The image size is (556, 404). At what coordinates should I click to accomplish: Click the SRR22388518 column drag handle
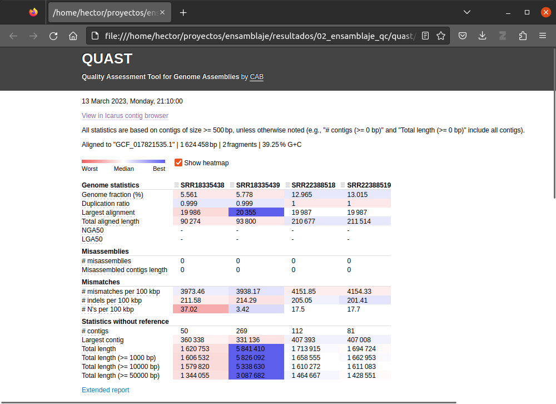point(287,185)
